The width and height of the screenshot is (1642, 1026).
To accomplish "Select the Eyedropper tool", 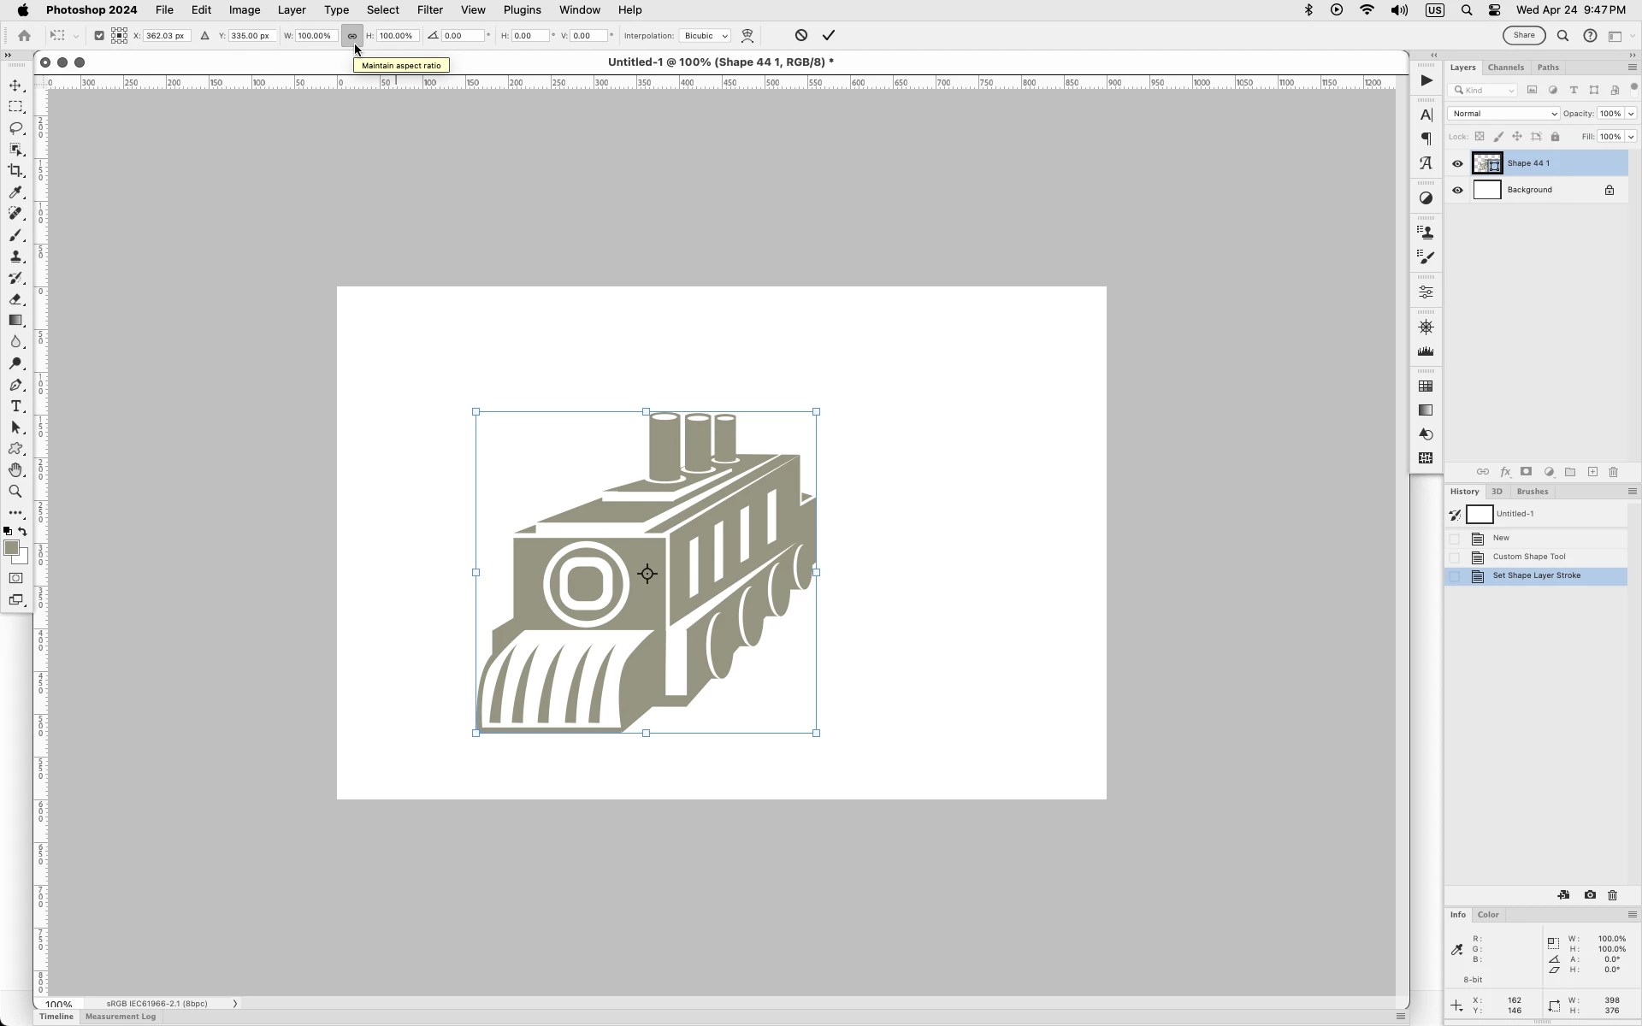I will 15,192.
